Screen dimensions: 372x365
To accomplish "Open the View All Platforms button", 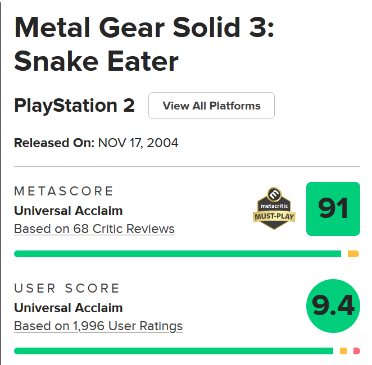I will (211, 106).
